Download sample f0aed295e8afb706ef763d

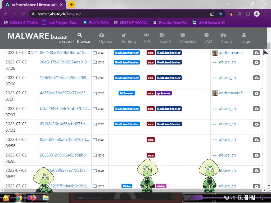[x=256, y=140]
